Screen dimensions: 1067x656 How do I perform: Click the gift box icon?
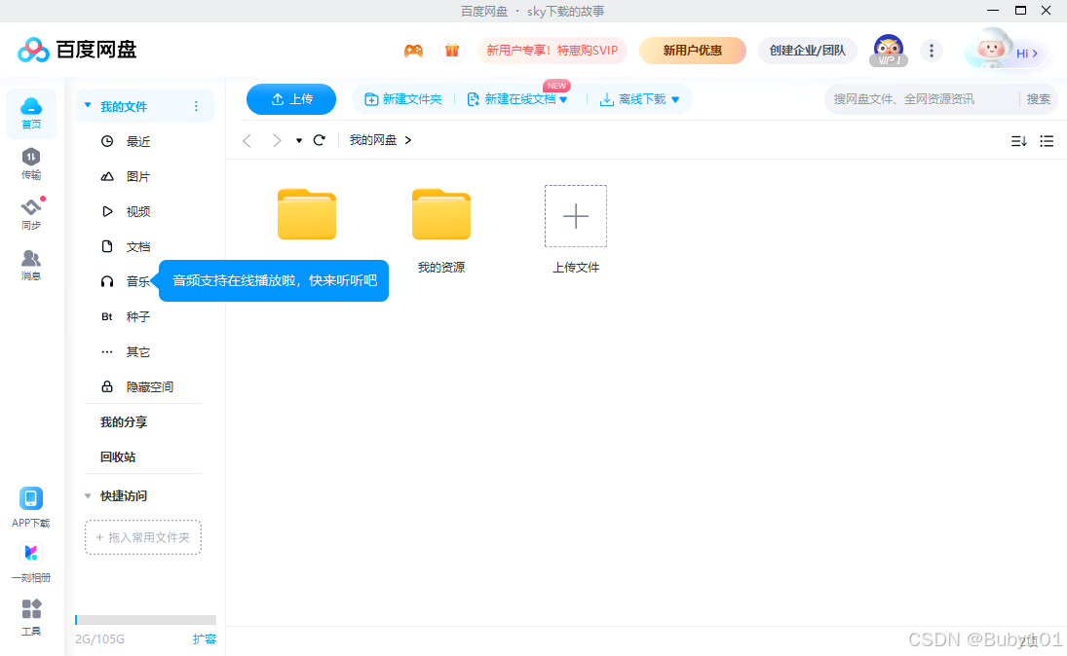[x=452, y=51]
